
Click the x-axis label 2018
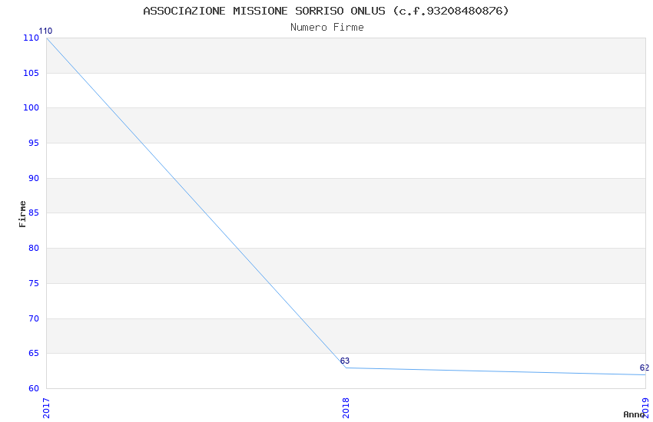346,408
